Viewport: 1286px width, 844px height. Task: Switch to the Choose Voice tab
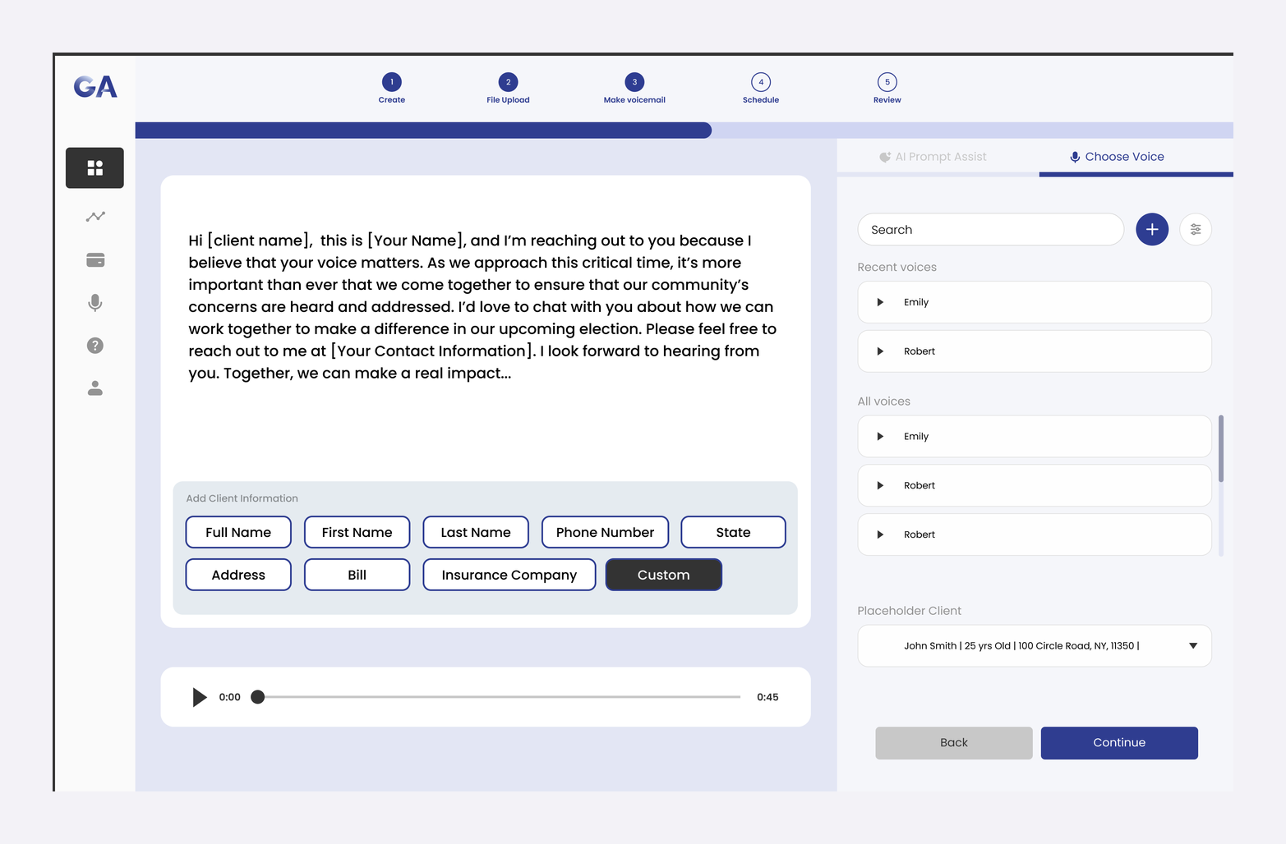coord(1118,157)
